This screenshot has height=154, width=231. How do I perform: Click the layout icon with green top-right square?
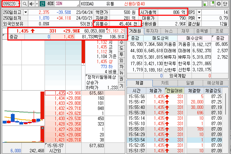[212, 4]
